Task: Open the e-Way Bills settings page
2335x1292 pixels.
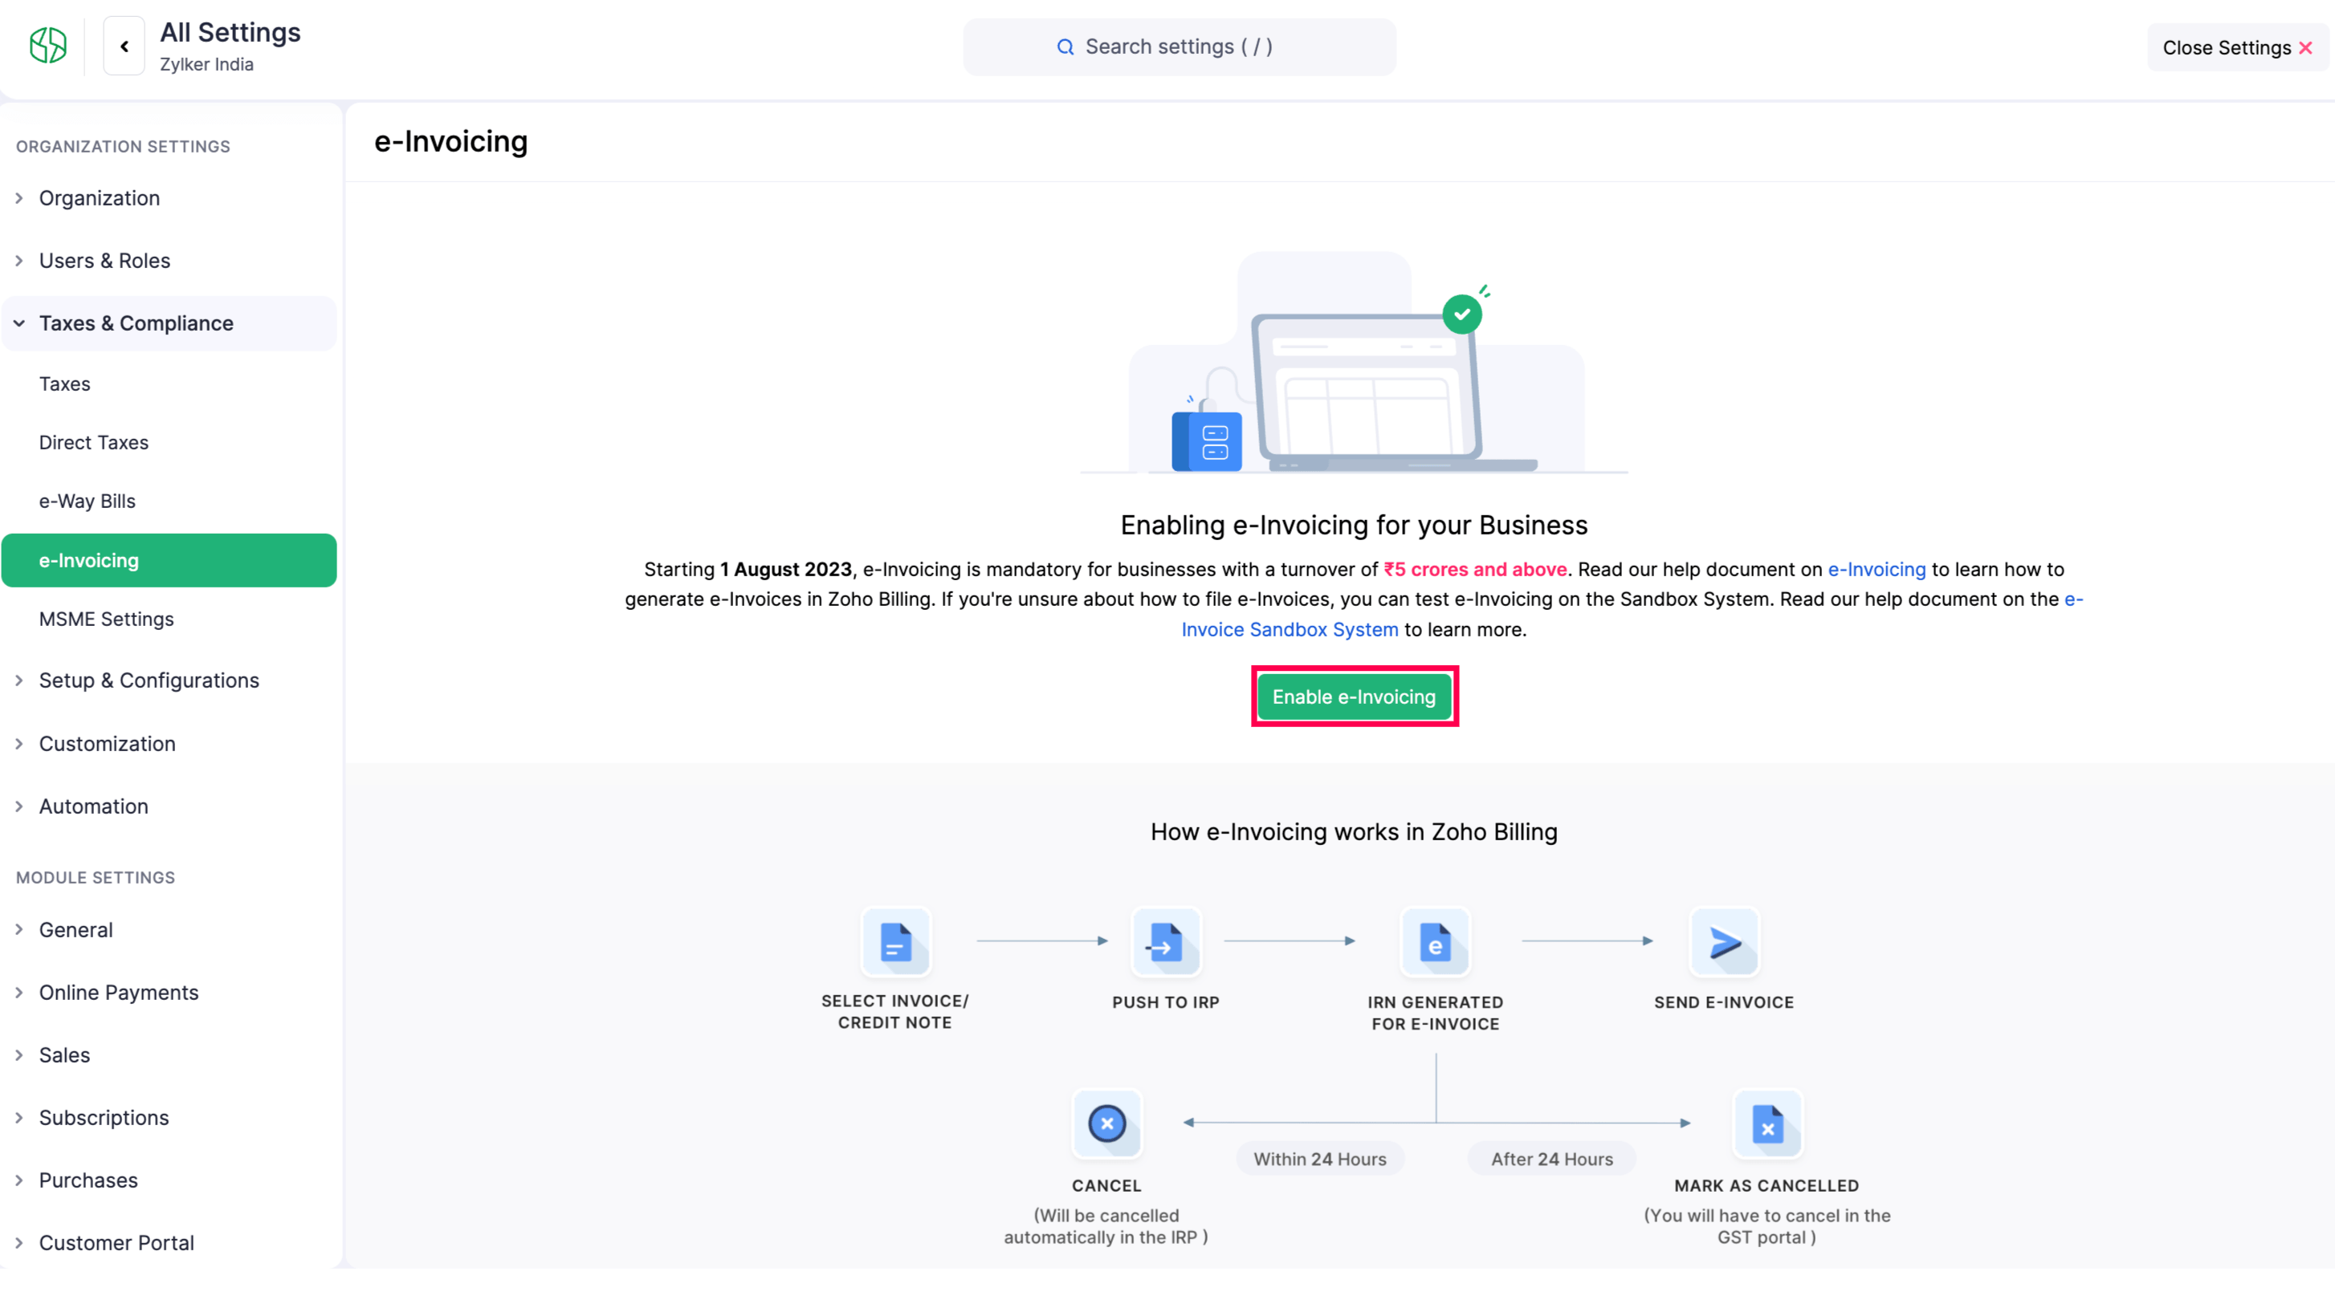Action: coord(169,502)
